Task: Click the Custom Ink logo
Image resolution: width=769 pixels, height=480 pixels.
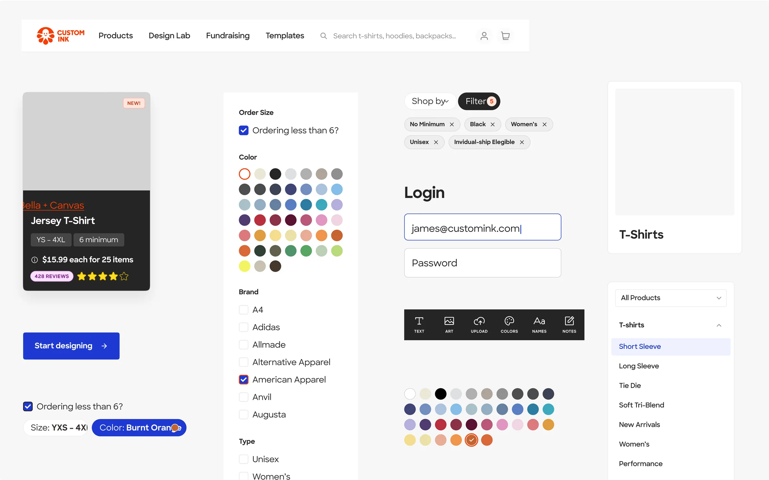Action: click(x=61, y=36)
